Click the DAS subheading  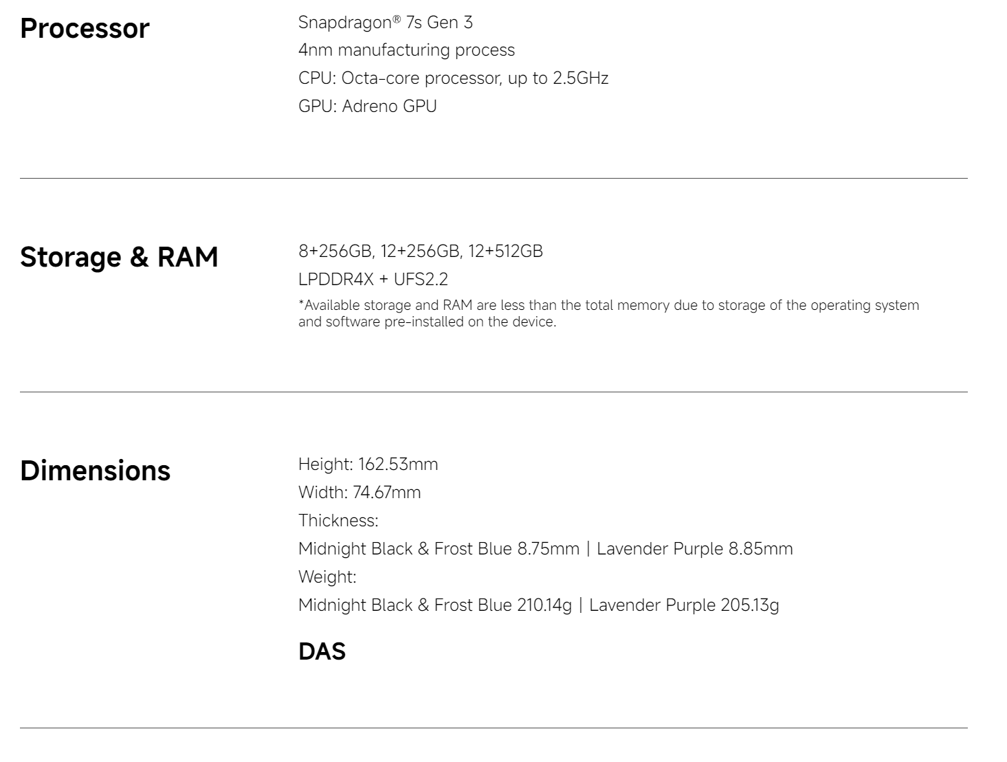coord(322,651)
